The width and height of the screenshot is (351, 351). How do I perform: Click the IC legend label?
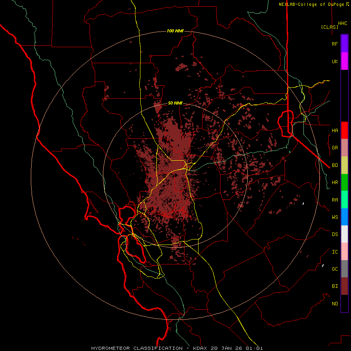point(335,252)
